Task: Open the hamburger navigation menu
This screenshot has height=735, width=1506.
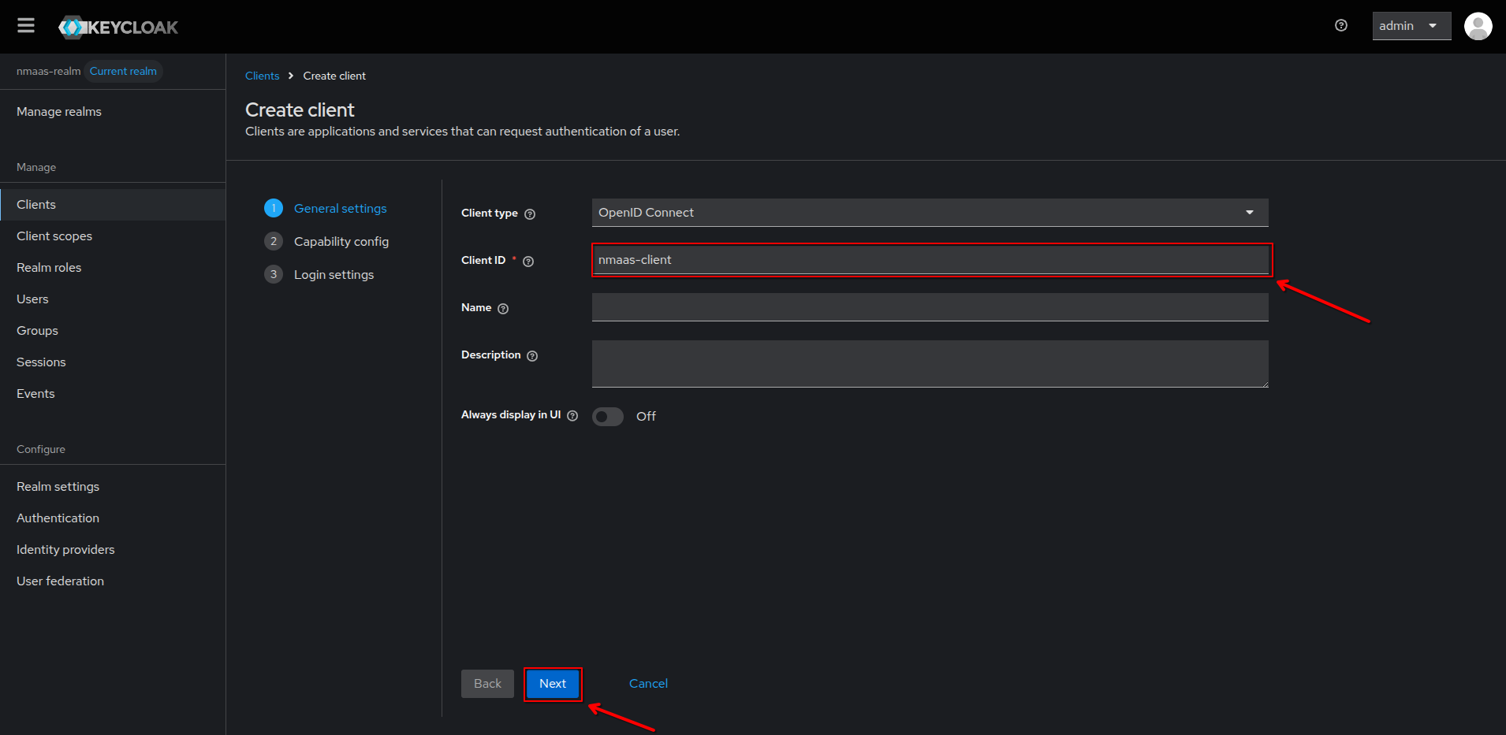Action: click(26, 26)
